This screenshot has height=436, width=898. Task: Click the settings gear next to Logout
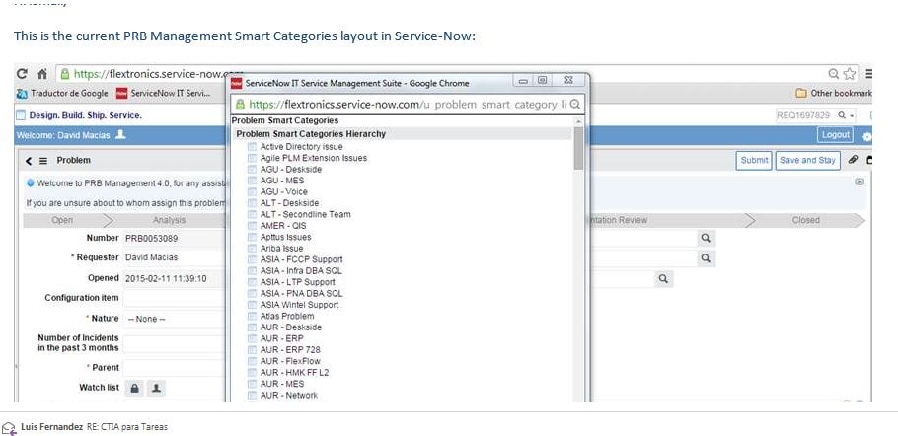pyautogui.click(x=867, y=137)
